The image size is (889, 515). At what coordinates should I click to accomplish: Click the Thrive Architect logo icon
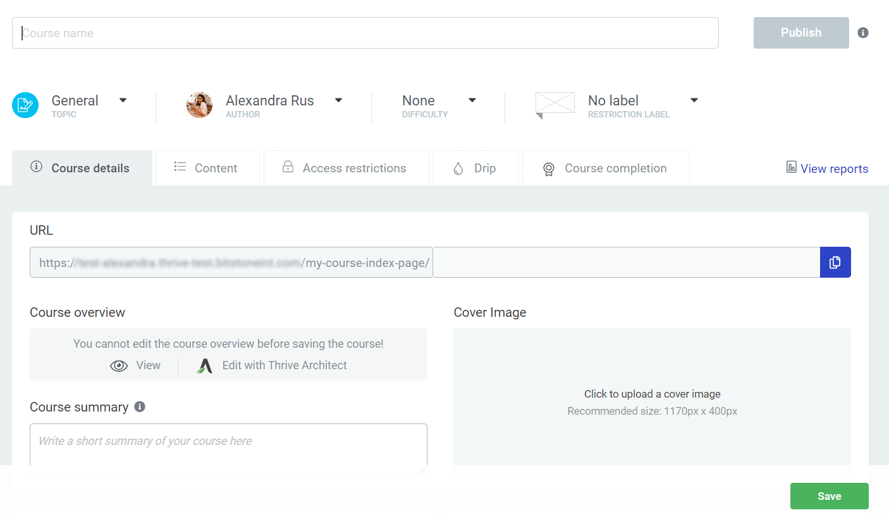(205, 366)
